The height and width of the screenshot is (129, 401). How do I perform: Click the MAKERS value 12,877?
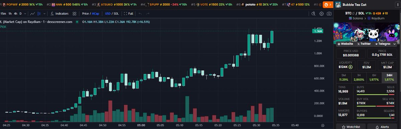pyautogui.click(x=343, y=115)
